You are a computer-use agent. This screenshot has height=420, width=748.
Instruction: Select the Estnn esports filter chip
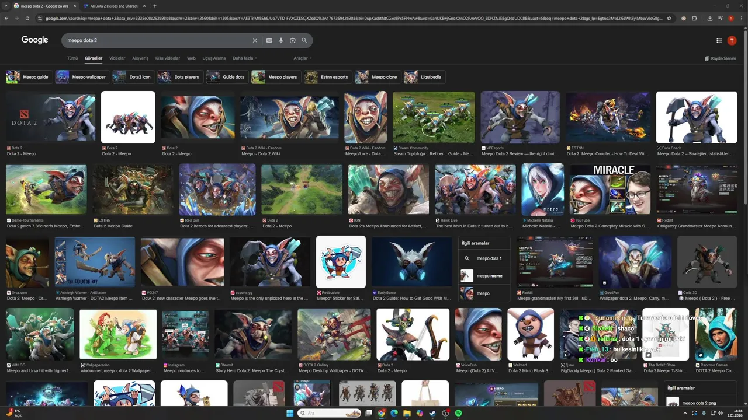pos(328,77)
